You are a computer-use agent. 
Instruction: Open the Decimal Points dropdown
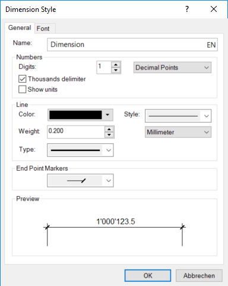point(172,68)
